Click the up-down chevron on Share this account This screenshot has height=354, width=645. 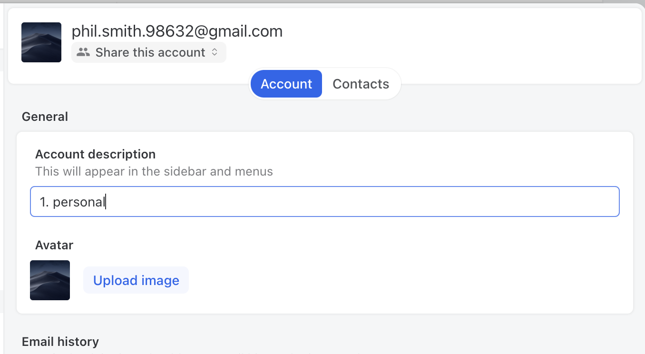tap(215, 52)
